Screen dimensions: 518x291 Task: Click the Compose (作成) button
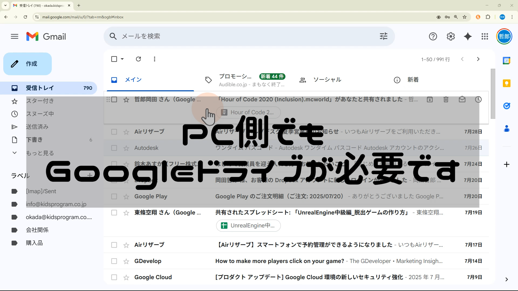28,64
